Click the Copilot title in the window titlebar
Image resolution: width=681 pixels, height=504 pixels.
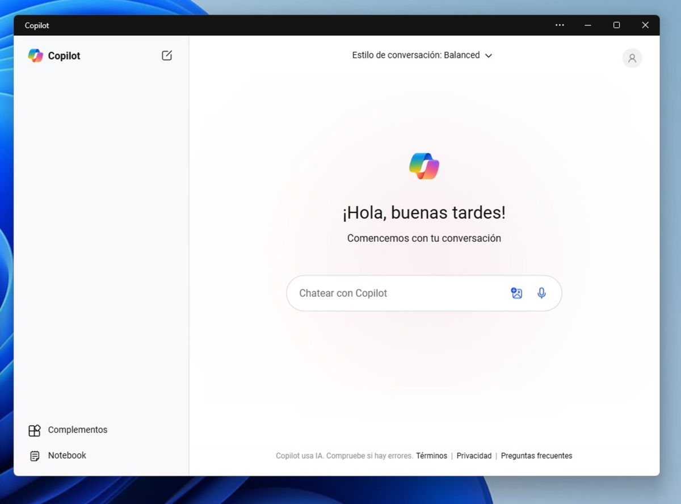[x=36, y=25]
